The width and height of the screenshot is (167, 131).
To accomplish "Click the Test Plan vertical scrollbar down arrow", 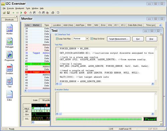I will pos(156,81).
